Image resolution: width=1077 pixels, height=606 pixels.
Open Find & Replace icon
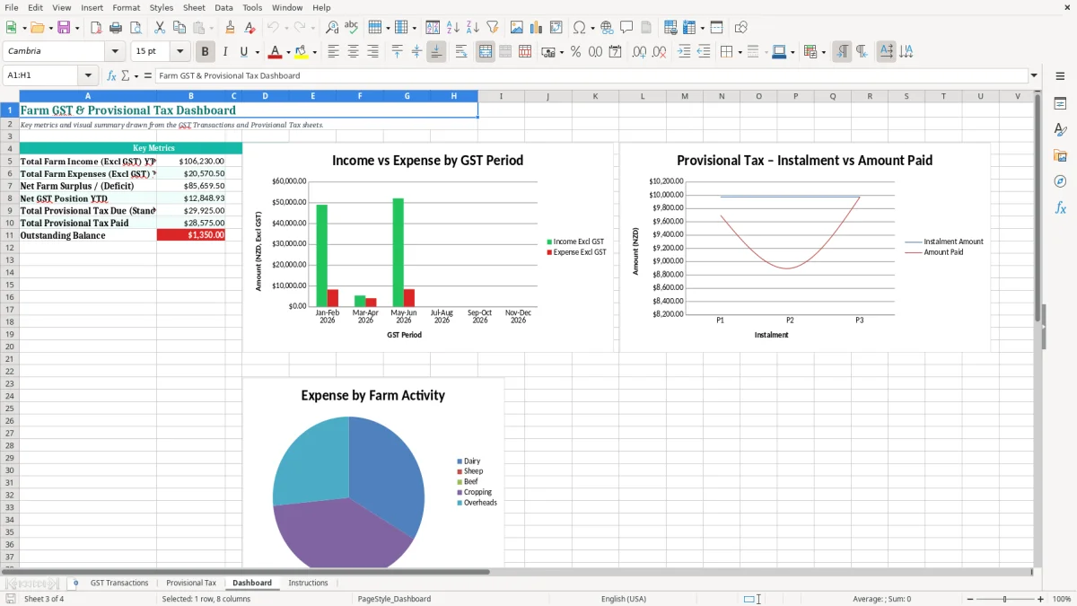tap(332, 28)
